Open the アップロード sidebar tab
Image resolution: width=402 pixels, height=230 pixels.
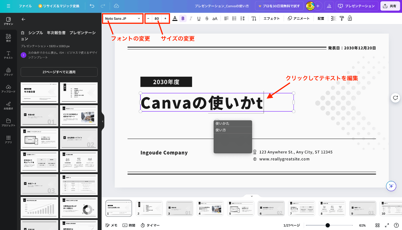pos(8,89)
